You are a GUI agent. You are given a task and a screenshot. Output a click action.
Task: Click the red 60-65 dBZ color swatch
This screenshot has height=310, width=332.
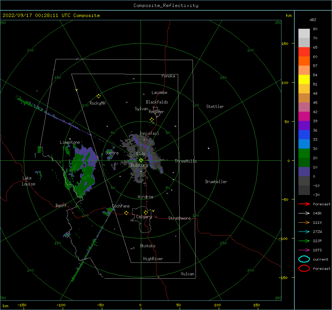304,52
